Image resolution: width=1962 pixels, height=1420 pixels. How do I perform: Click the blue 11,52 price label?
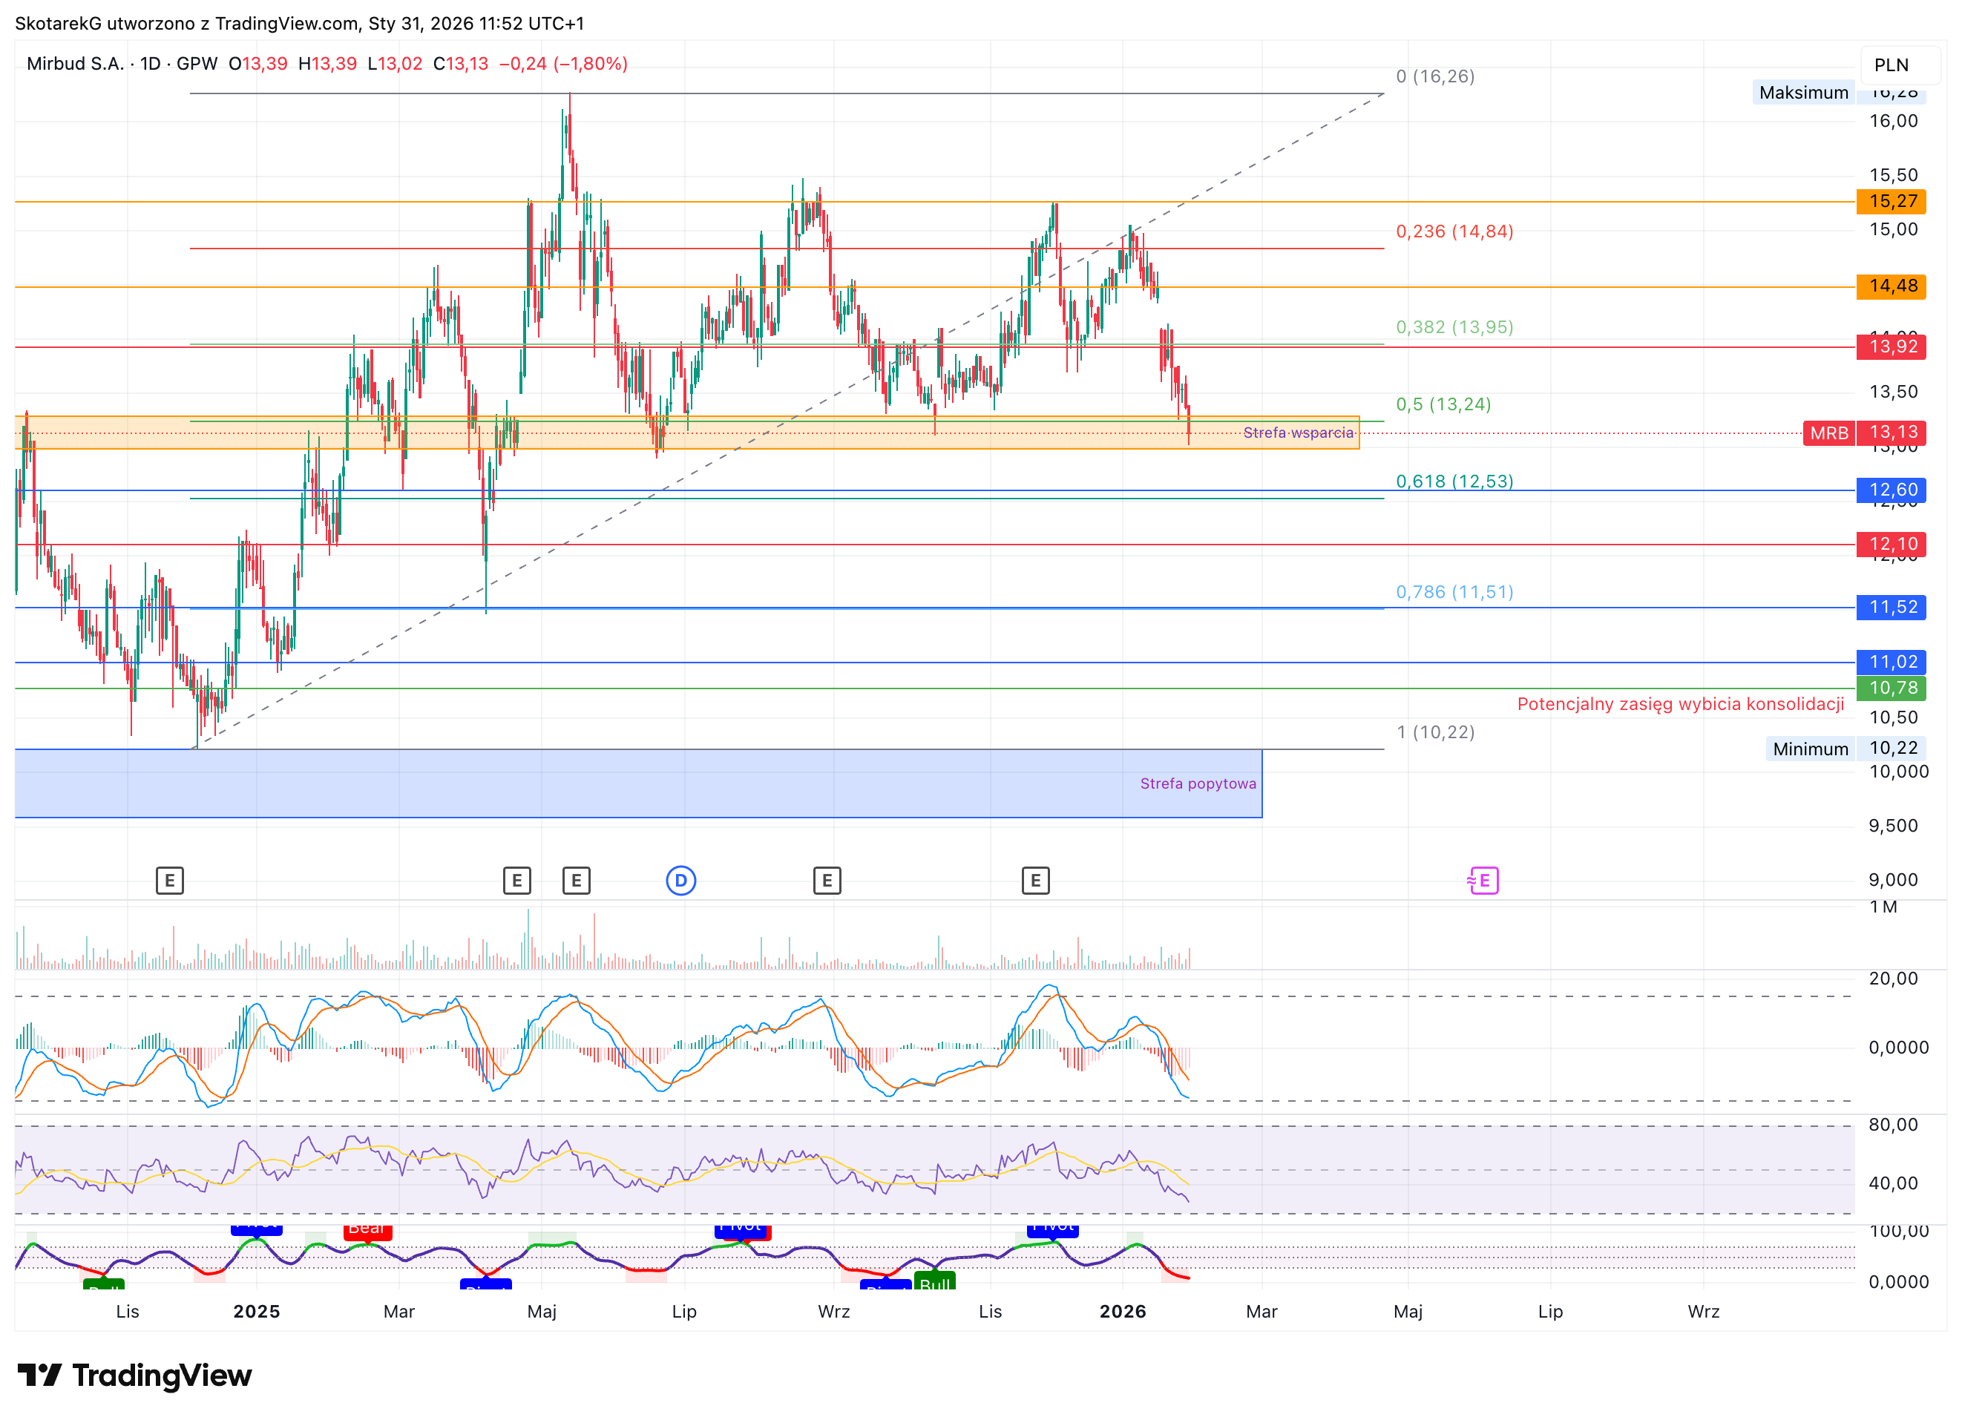click(1891, 607)
